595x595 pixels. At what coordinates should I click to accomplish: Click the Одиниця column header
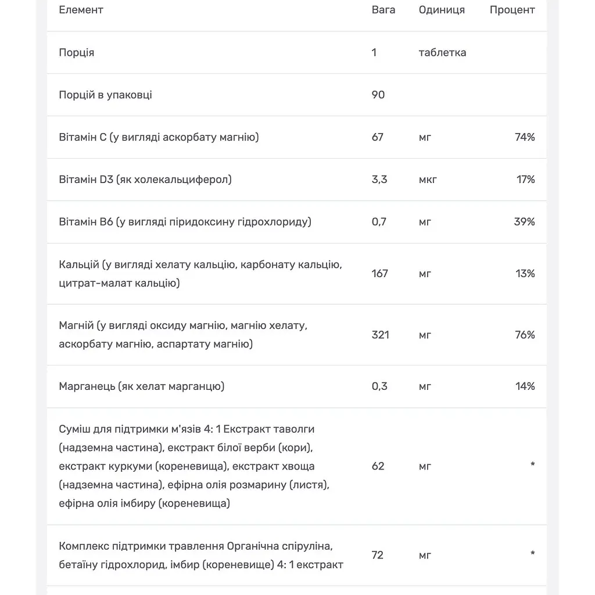442,10
